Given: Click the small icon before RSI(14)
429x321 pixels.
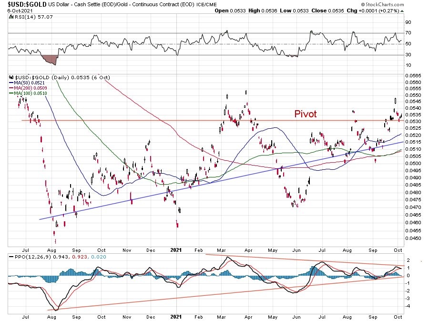Looking at the screenshot, I should (x=11, y=17).
